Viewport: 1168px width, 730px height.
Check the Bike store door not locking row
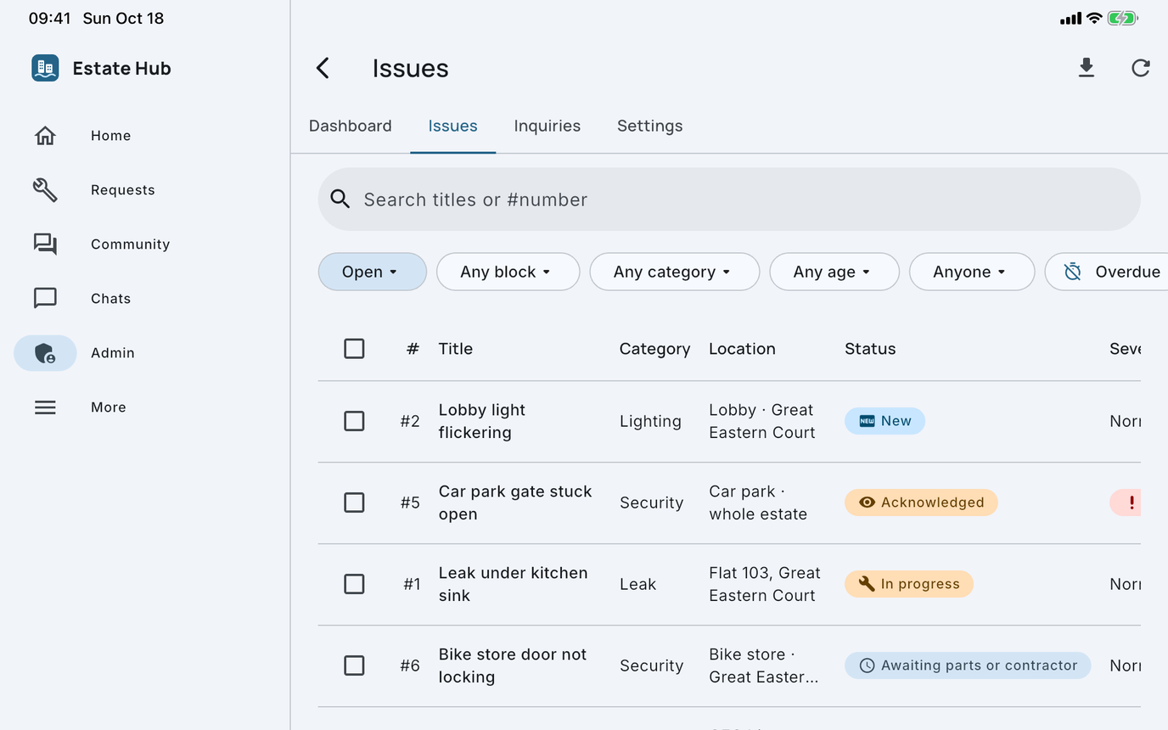click(x=354, y=665)
